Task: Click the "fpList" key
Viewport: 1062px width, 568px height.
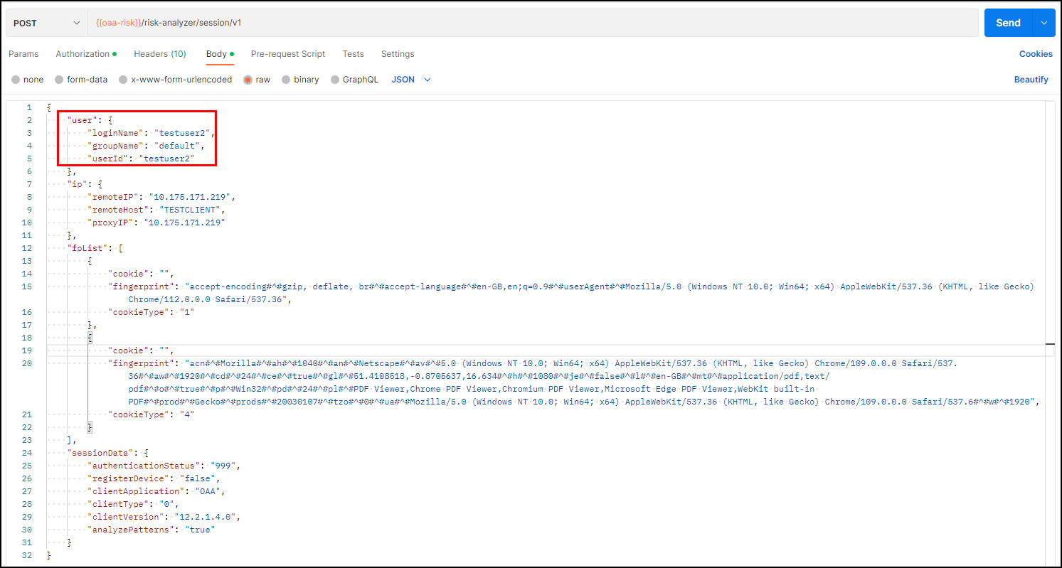Action: [x=87, y=248]
